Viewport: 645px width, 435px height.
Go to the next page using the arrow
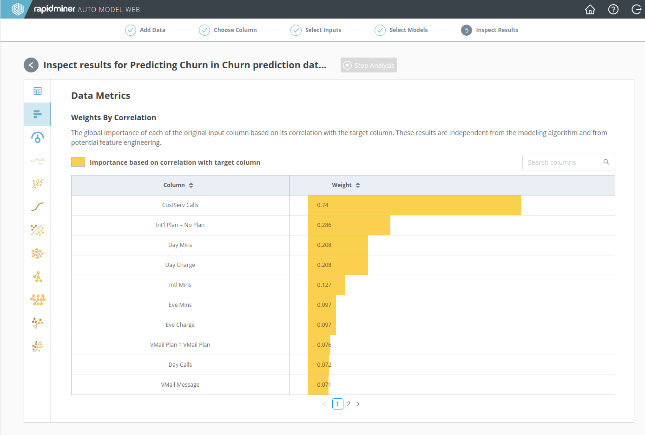click(x=358, y=404)
